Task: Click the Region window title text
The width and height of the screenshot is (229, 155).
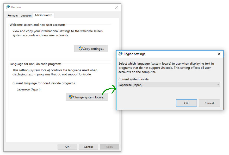Action: pos(16,7)
